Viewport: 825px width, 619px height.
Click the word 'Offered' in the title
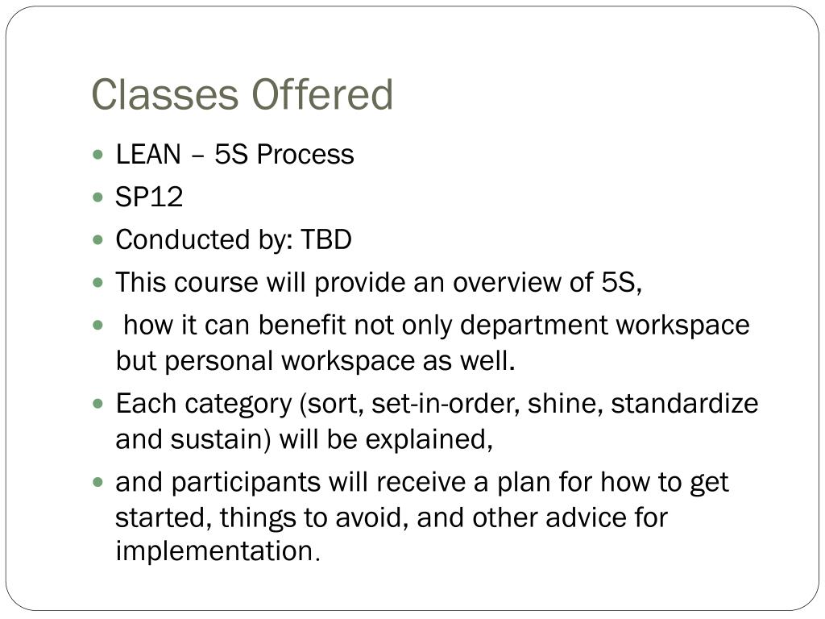[322, 95]
